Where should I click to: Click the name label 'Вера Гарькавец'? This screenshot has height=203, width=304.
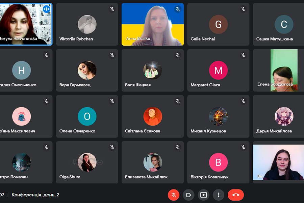[x=75, y=85]
